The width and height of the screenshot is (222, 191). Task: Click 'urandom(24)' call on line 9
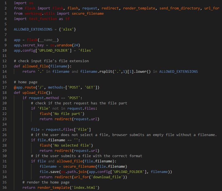68,45
